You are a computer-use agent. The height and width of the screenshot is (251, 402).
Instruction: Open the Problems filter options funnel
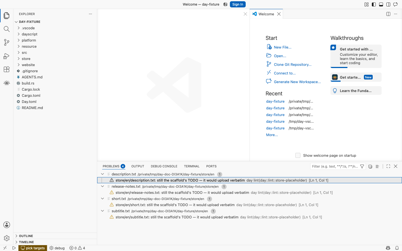pos(362,166)
